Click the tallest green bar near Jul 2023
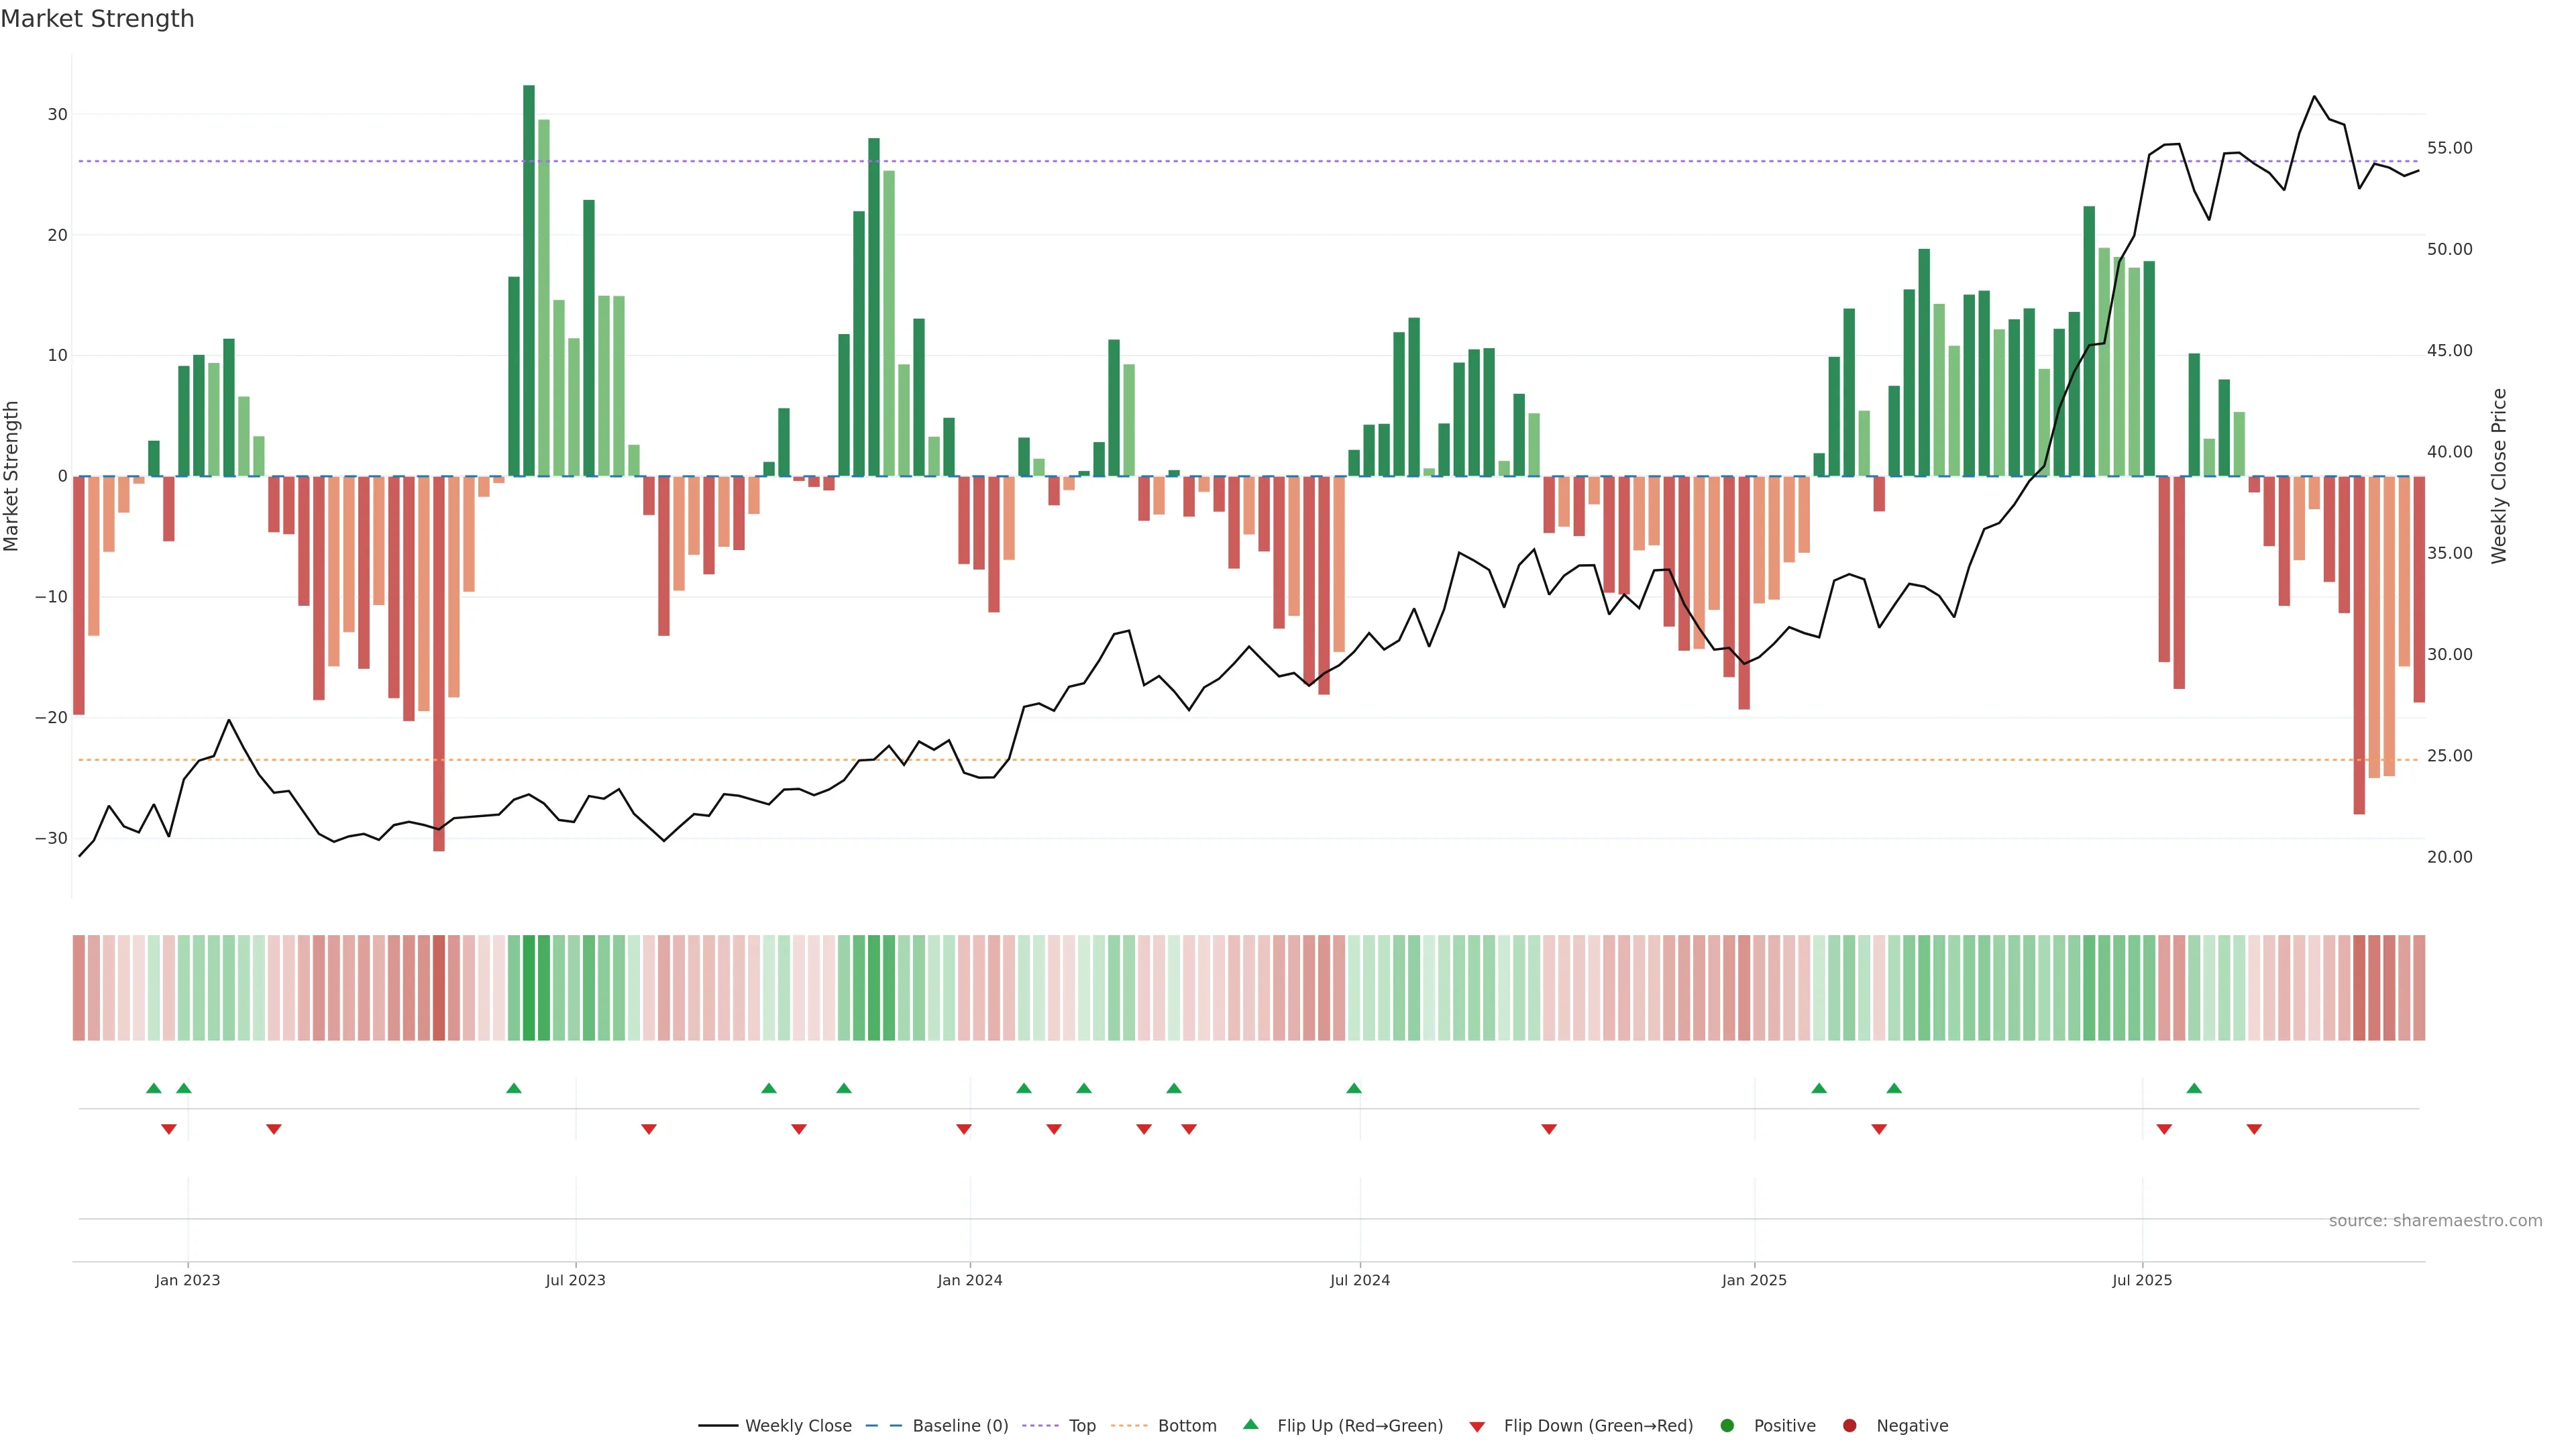Screen dimensions: 2576x1449 [x=529, y=280]
